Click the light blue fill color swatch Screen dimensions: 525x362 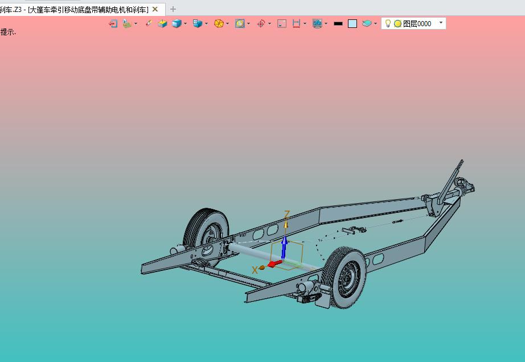(x=352, y=23)
